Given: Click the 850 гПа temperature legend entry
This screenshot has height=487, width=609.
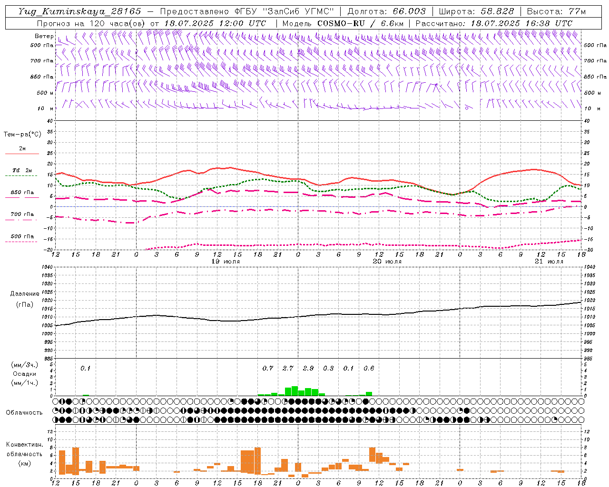Looking at the screenshot, I should click(22, 193).
